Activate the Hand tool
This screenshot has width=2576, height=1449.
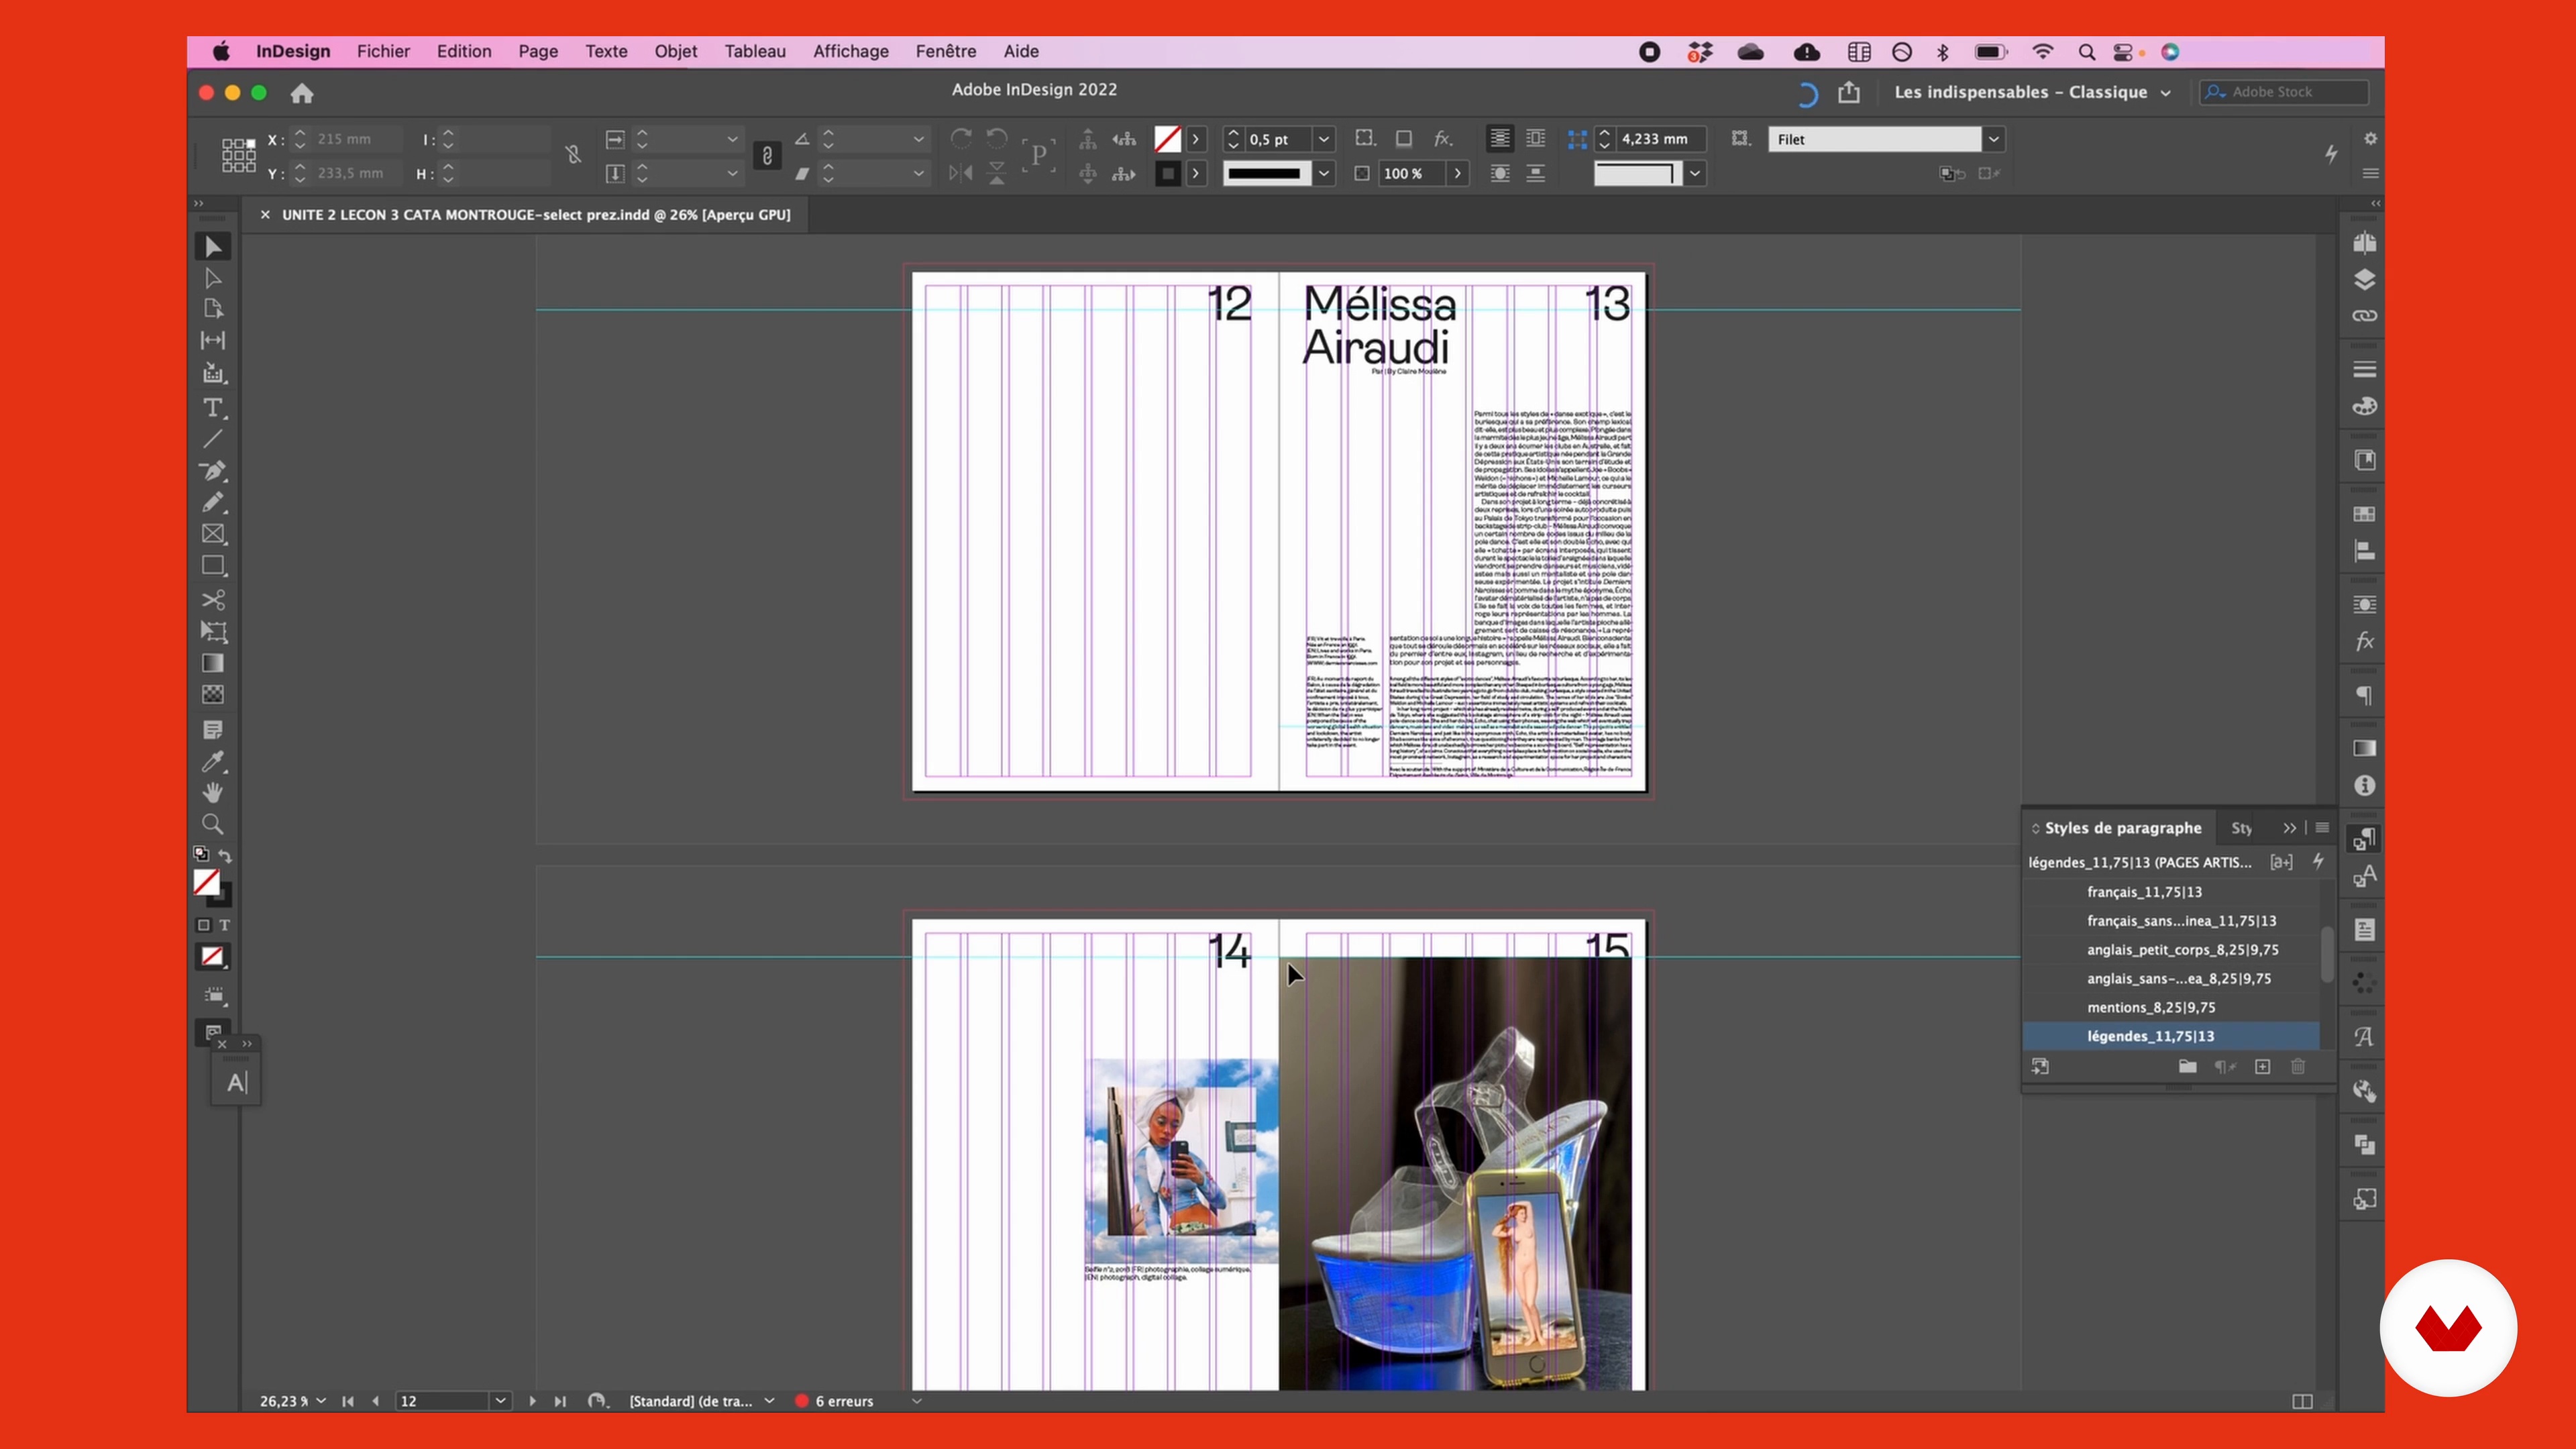[x=212, y=793]
